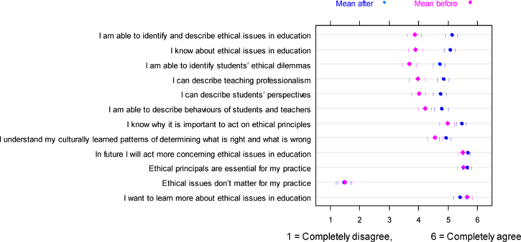Viewport: 521px width, 242px height.
Task: Select the 'Mean before' legend label
Action: coord(436,4)
